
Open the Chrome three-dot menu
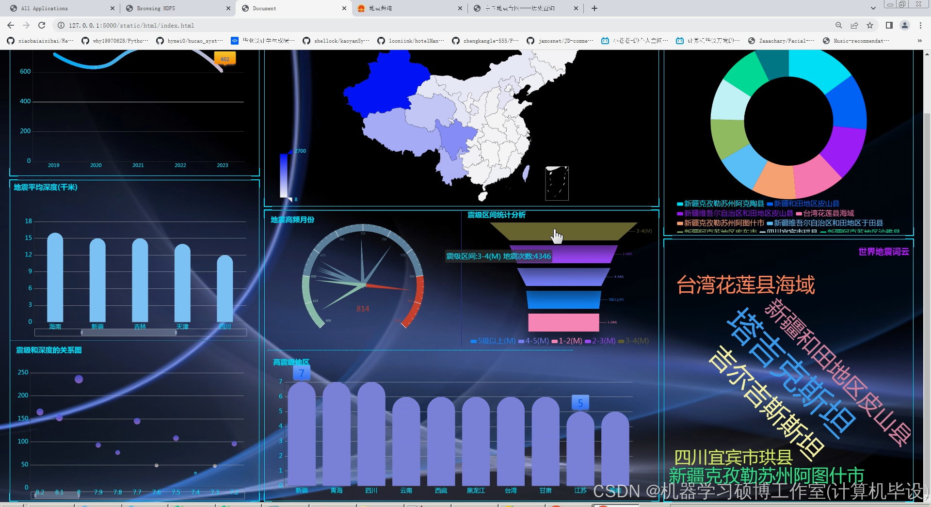(x=920, y=25)
